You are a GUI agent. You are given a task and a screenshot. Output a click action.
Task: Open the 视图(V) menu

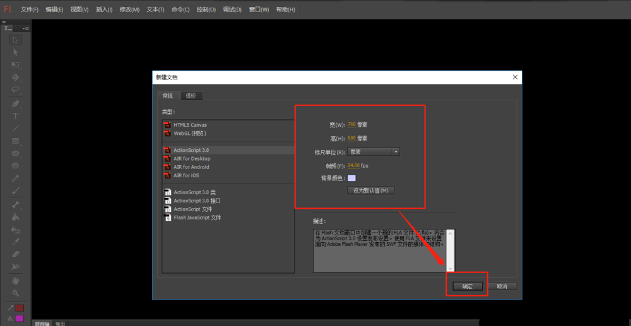click(80, 9)
